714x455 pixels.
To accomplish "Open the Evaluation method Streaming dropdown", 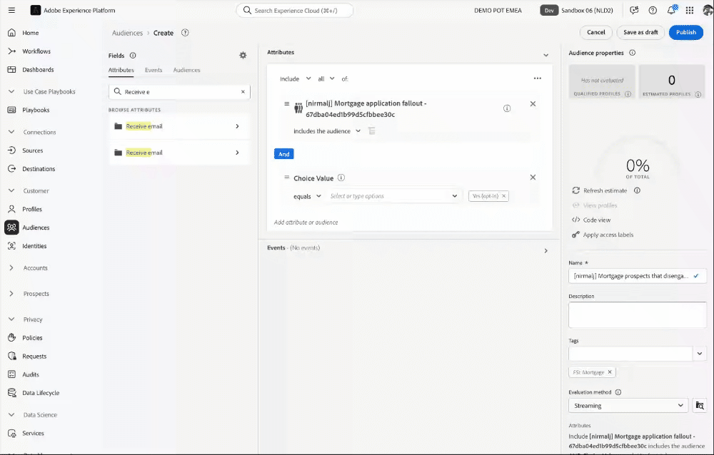I will click(x=628, y=405).
